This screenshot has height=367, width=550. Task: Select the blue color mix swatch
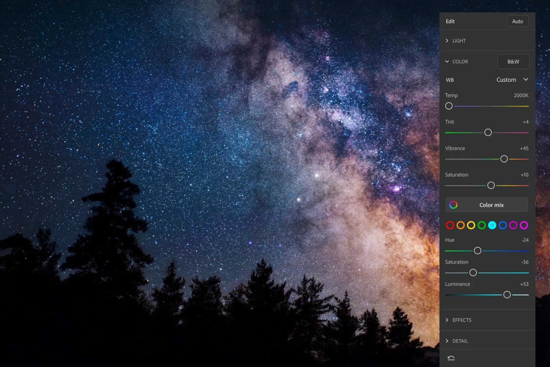(503, 225)
